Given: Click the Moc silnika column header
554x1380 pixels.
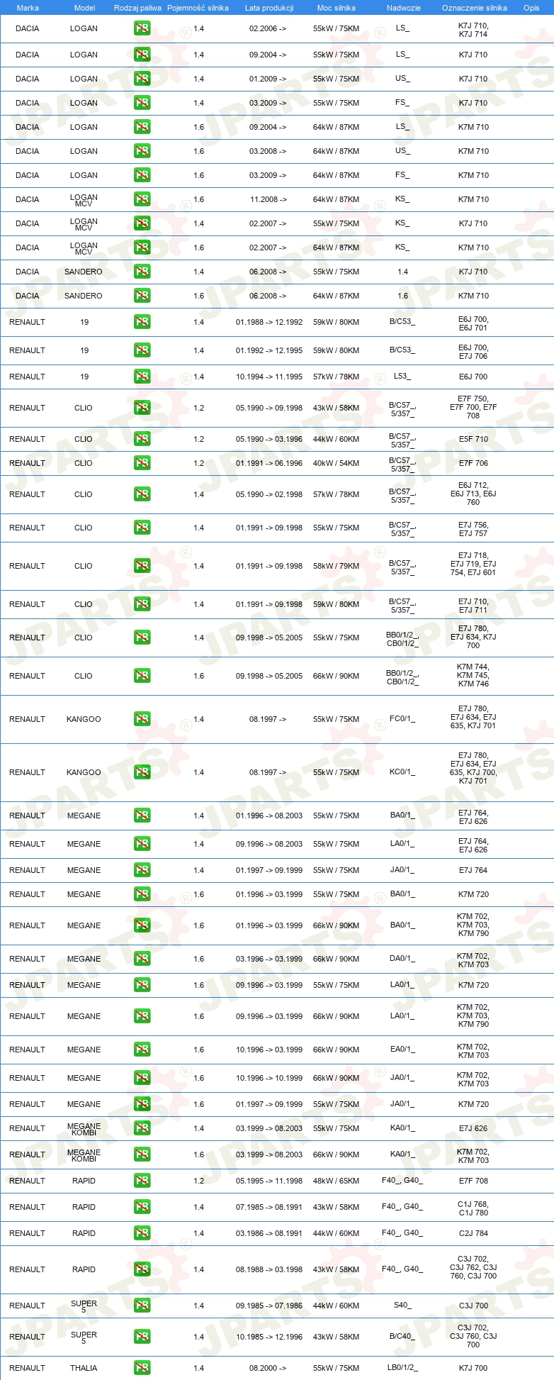Looking at the screenshot, I should [x=337, y=8].
